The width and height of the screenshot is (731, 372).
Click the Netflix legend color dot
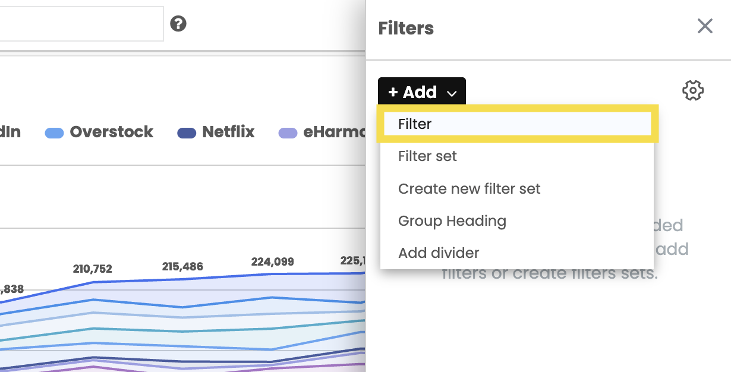point(187,133)
